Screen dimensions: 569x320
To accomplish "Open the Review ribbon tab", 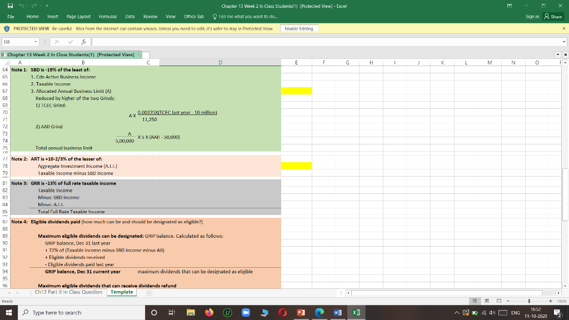I will point(150,17).
